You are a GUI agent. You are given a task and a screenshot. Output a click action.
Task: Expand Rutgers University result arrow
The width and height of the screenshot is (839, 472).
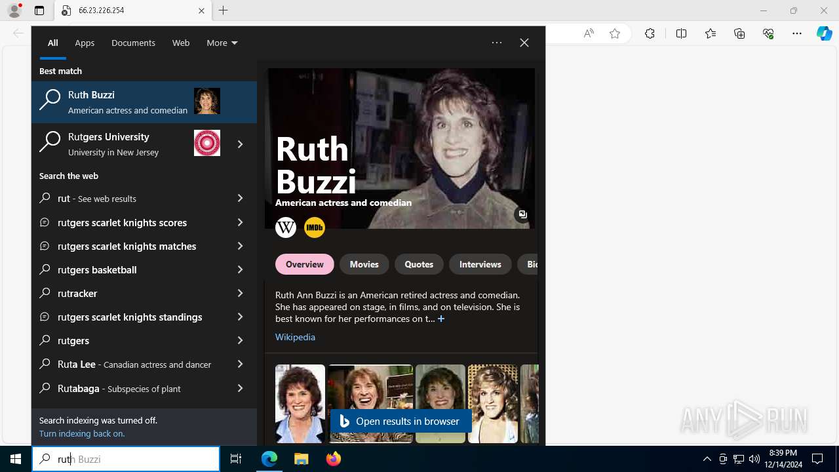tap(240, 144)
